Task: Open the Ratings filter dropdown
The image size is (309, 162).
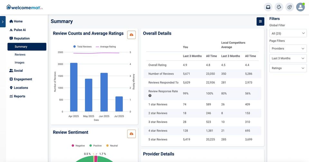Action: coord(288,68)
